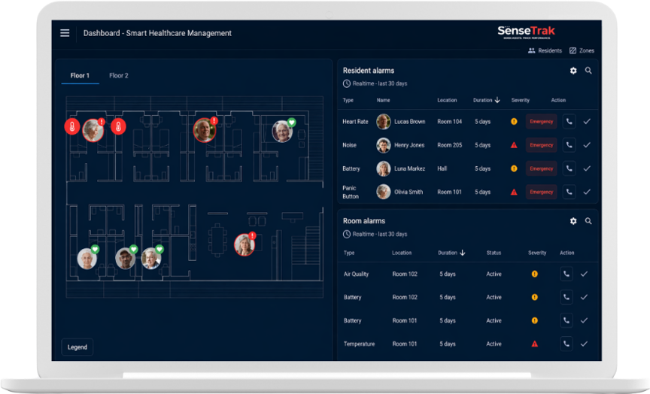
Task: Acknowledge Luna Markez alarm with checkmark
Action: pyautogui.click(x=587, y=168)
